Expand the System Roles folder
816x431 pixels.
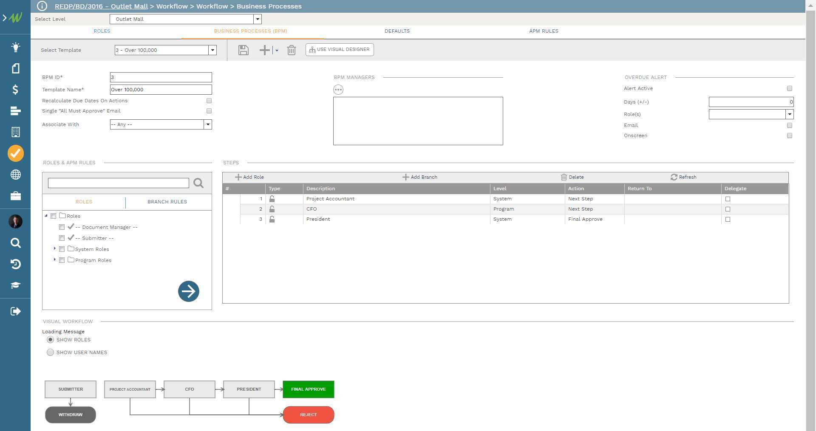click(55, 248)
